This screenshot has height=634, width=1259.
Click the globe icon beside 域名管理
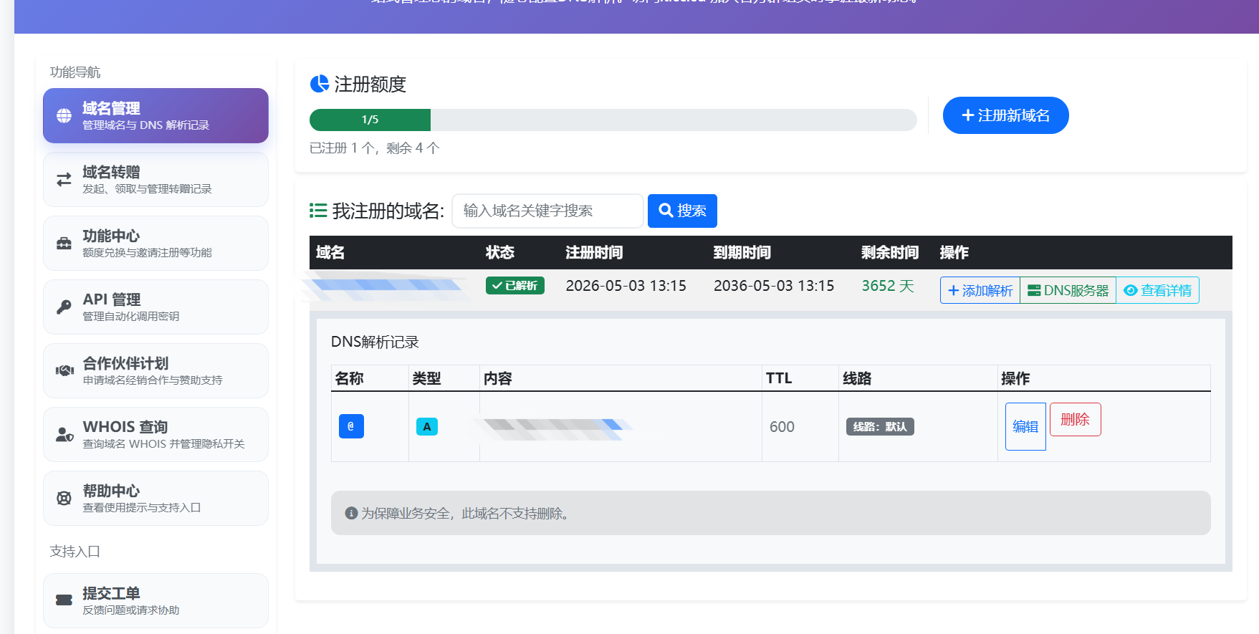coord(64,115)
